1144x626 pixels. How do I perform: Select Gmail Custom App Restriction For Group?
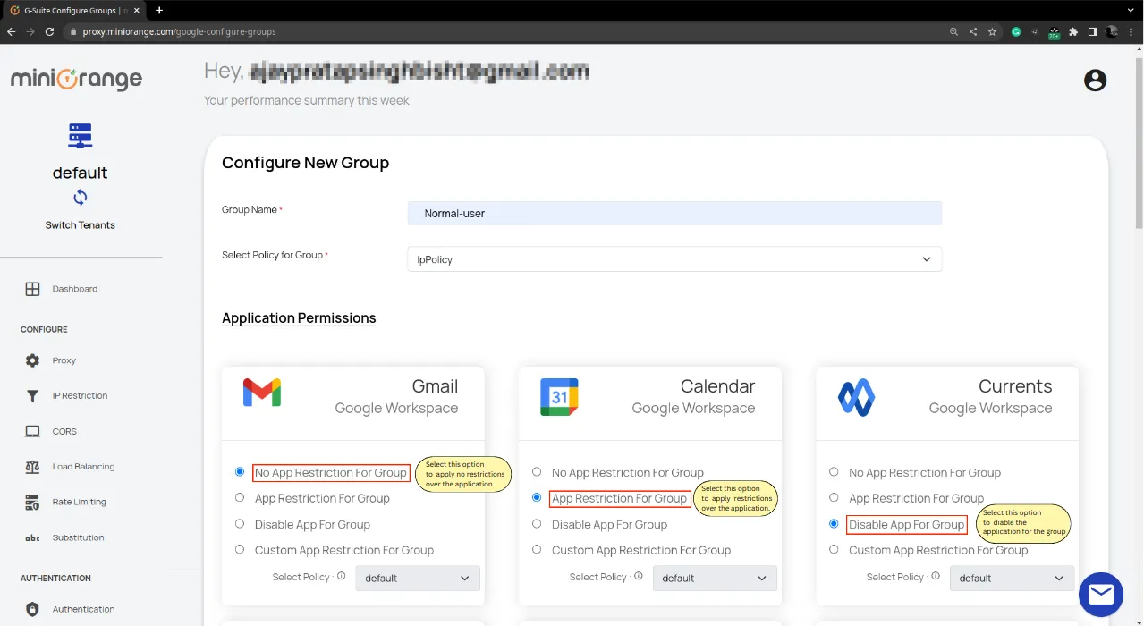(x=240, y=549)
